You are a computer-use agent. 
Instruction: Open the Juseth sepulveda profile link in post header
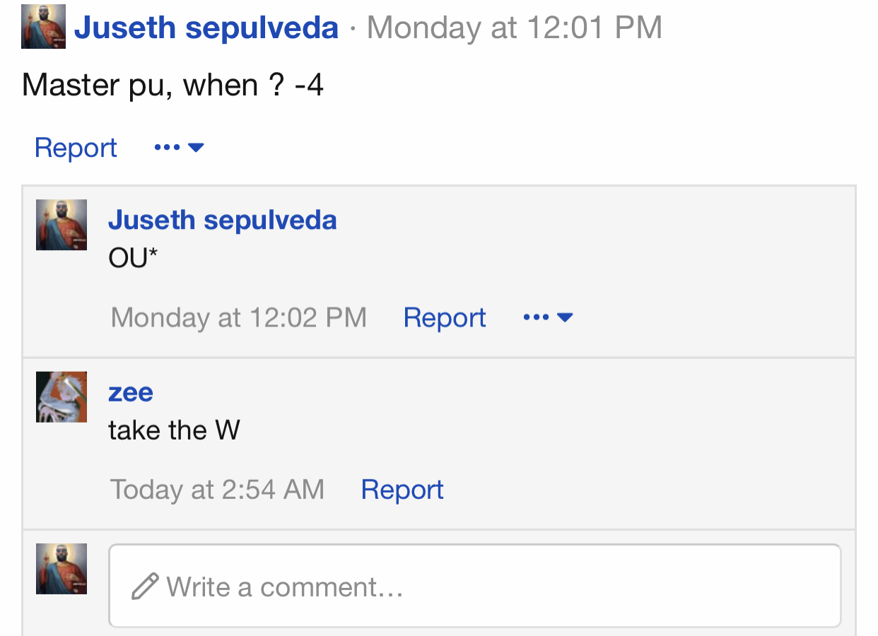tap(206, 28)
